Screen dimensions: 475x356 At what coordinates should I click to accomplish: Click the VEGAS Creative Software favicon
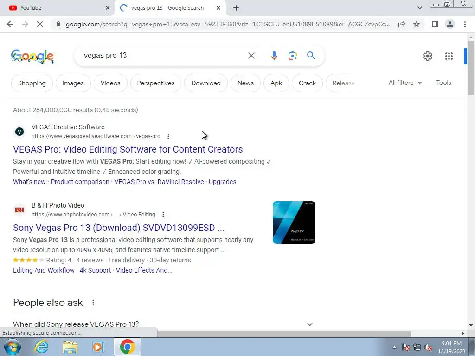[19, 132]
